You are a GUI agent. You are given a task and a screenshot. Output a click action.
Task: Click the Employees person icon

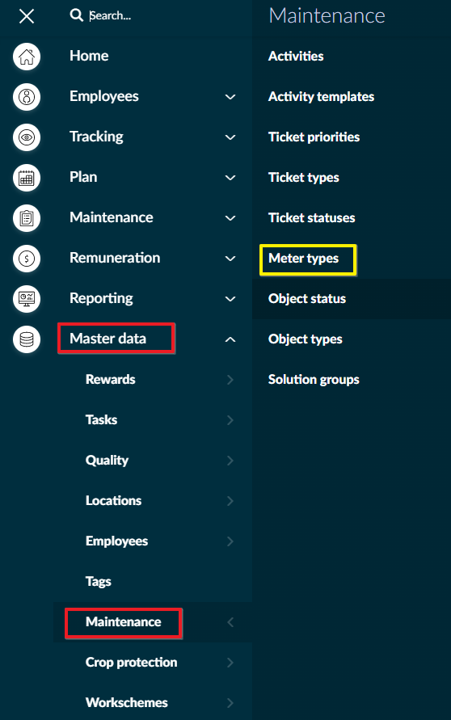27,97
